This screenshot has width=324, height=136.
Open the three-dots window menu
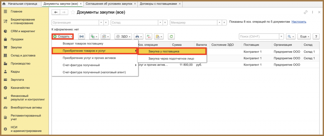(313, 12)
